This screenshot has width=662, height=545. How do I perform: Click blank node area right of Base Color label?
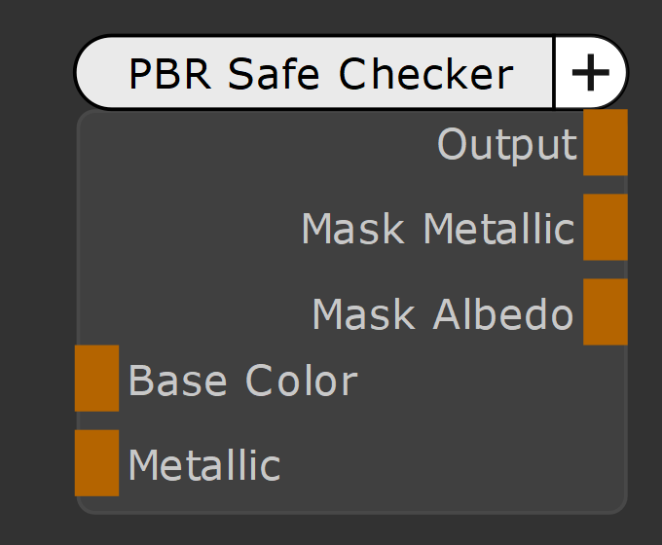[487, 381]
